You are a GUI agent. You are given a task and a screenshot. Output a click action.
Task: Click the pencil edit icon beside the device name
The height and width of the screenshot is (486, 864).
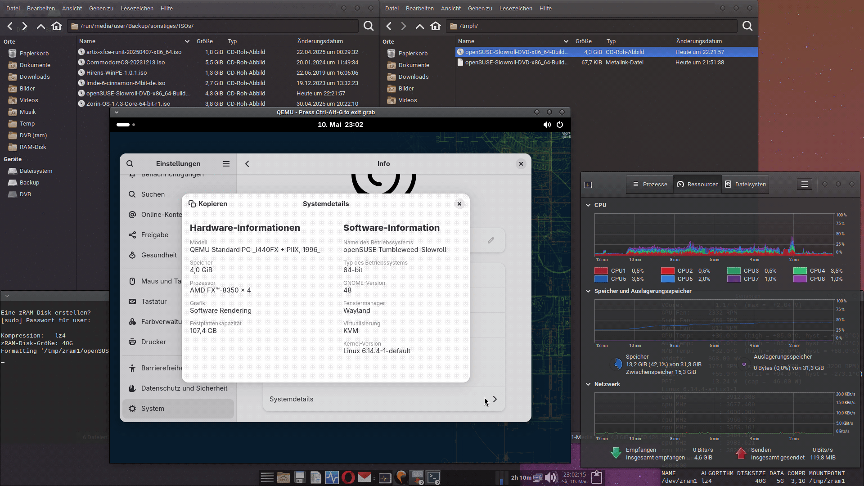490,240
